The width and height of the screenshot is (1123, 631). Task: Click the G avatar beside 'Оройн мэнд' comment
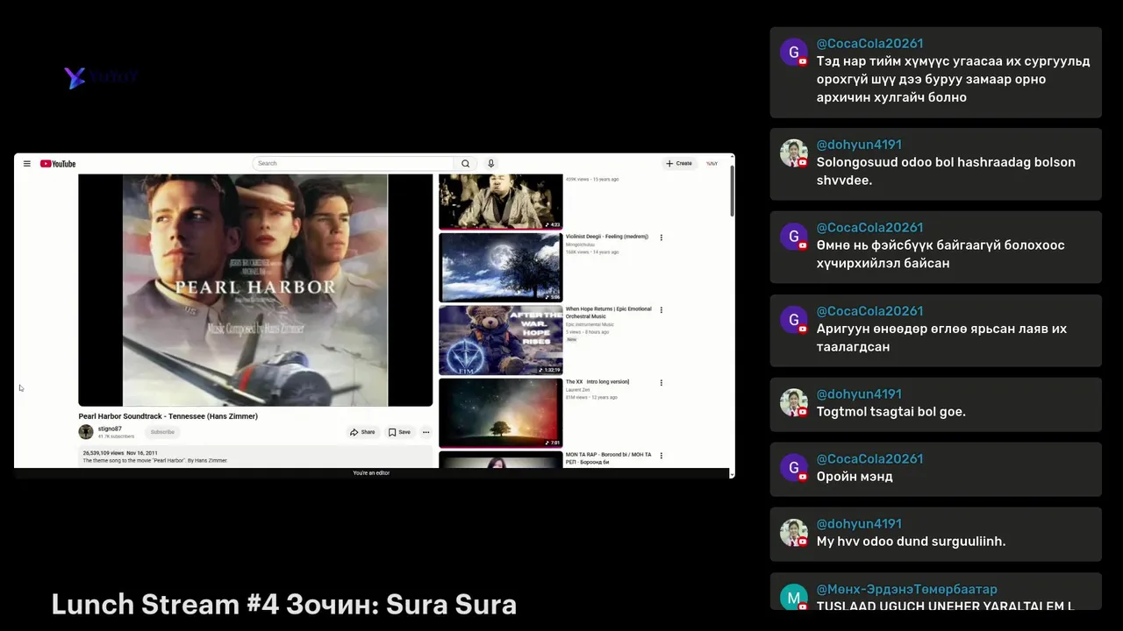coord(794,468)
